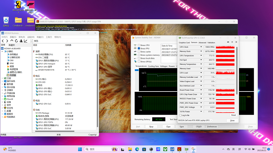Image resolution: width=273 pixels, height=153 pixels.
Task: Enable Stress local disks checkbox
Action: [x=139, y=58]
